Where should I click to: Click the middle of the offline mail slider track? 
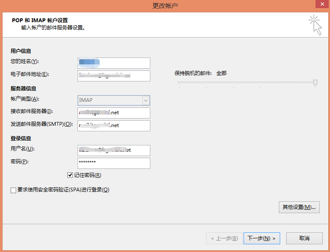(247, 83)
